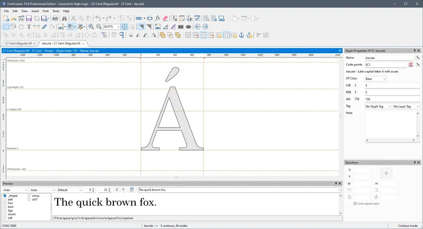
Task: Expand the No Glyph Tag dropdown
Action: tap(378, 106)
